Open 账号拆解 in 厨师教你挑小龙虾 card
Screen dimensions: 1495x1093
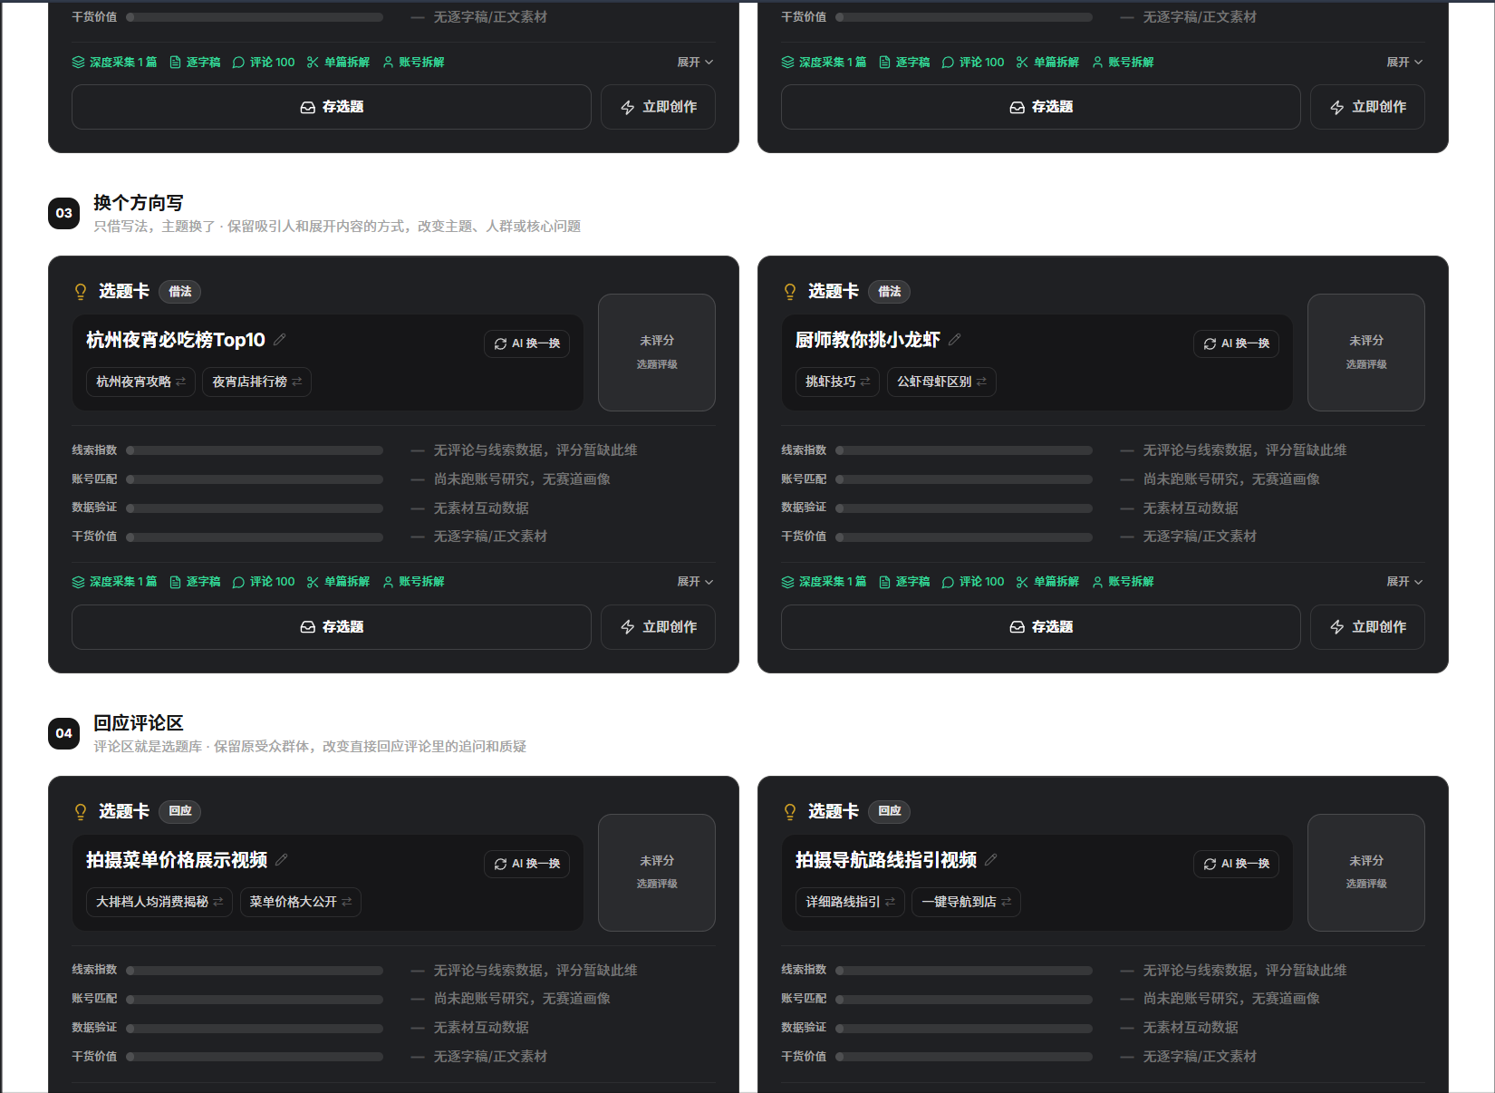click(1123, 582)
